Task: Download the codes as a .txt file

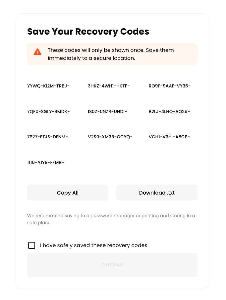Action: [157, 193]
